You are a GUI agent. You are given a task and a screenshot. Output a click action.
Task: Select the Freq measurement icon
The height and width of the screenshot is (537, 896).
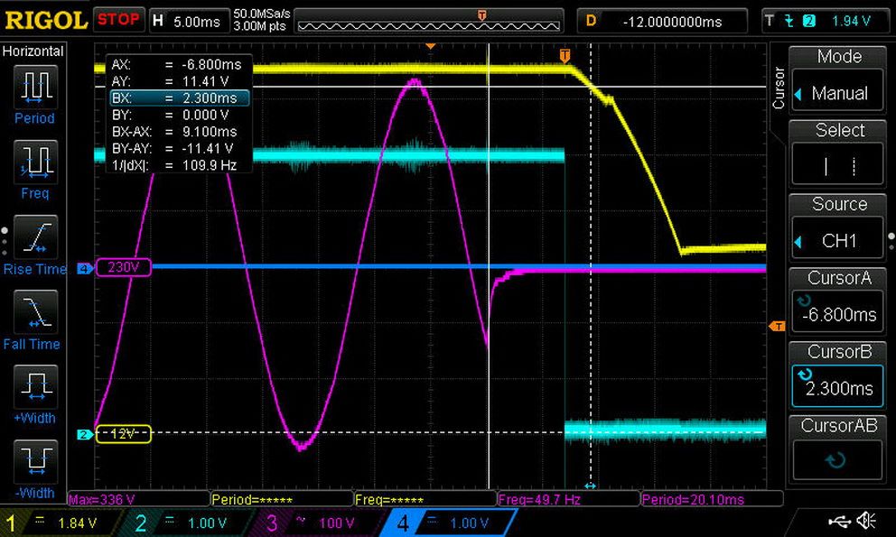(35, 162)
